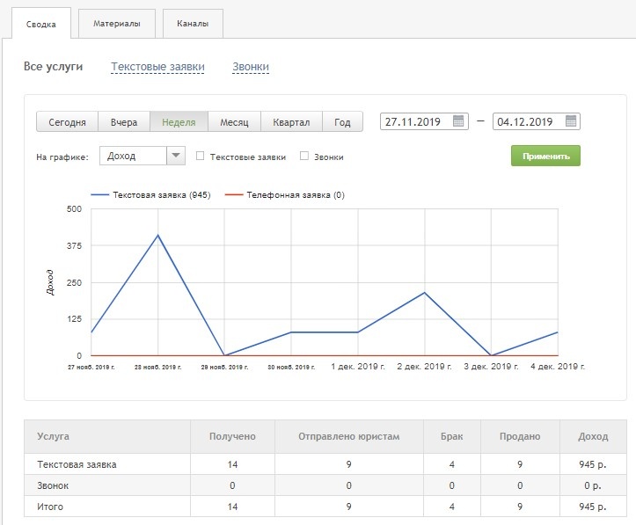
Task: Click blue Текстовая заявка legend line
Action: [x=99, y=195]
